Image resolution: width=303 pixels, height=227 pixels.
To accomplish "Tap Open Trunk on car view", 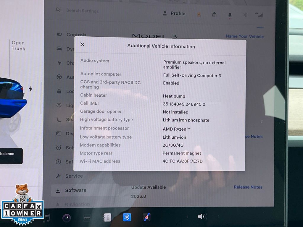I will click(18, 46).
